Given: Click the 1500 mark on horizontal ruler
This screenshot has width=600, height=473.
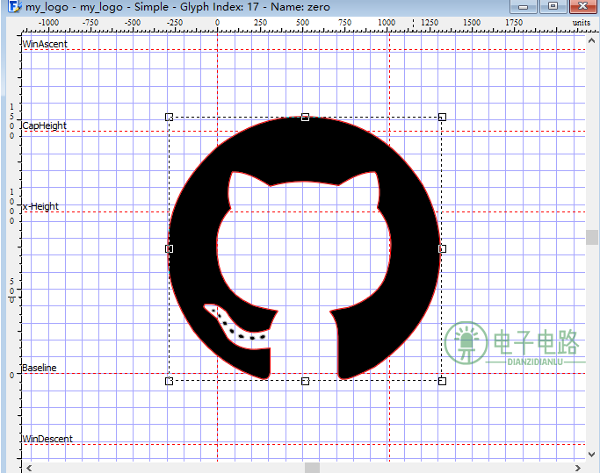Looking at the screenshot, I should (472, 23).
